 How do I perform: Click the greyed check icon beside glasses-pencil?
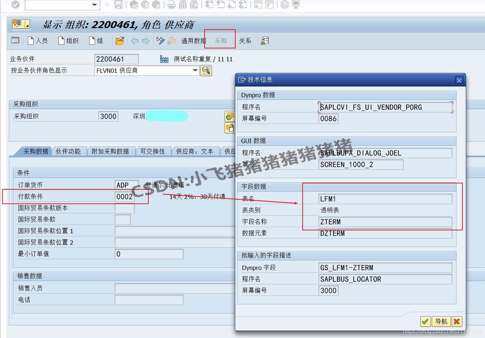coord(171,41)
